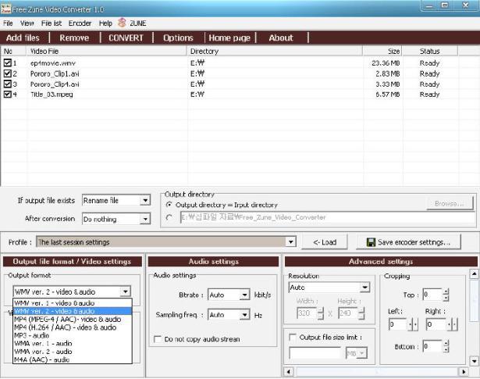Collapse the Output format dropdown arrow
Image resolution: width=480 pixels, height=379 pixels.
[x=125, y=291]
